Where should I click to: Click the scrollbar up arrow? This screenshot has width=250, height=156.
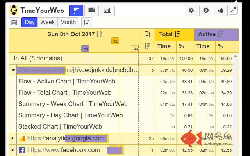click(x=236, y=56)
